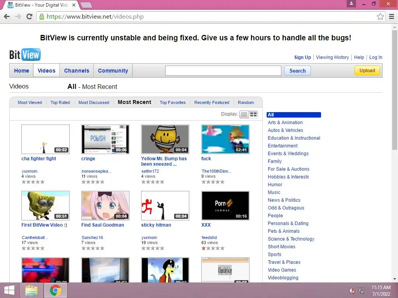Viewport: 398px width, 298px height.
Task: Select Autos & Vehicles category
Action: click(x=285, y=130)
